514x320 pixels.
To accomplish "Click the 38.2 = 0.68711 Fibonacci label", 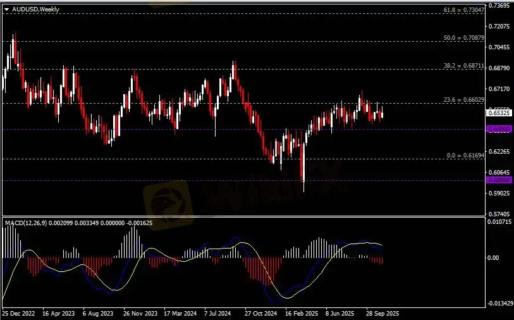I will [x=463, y=65].
